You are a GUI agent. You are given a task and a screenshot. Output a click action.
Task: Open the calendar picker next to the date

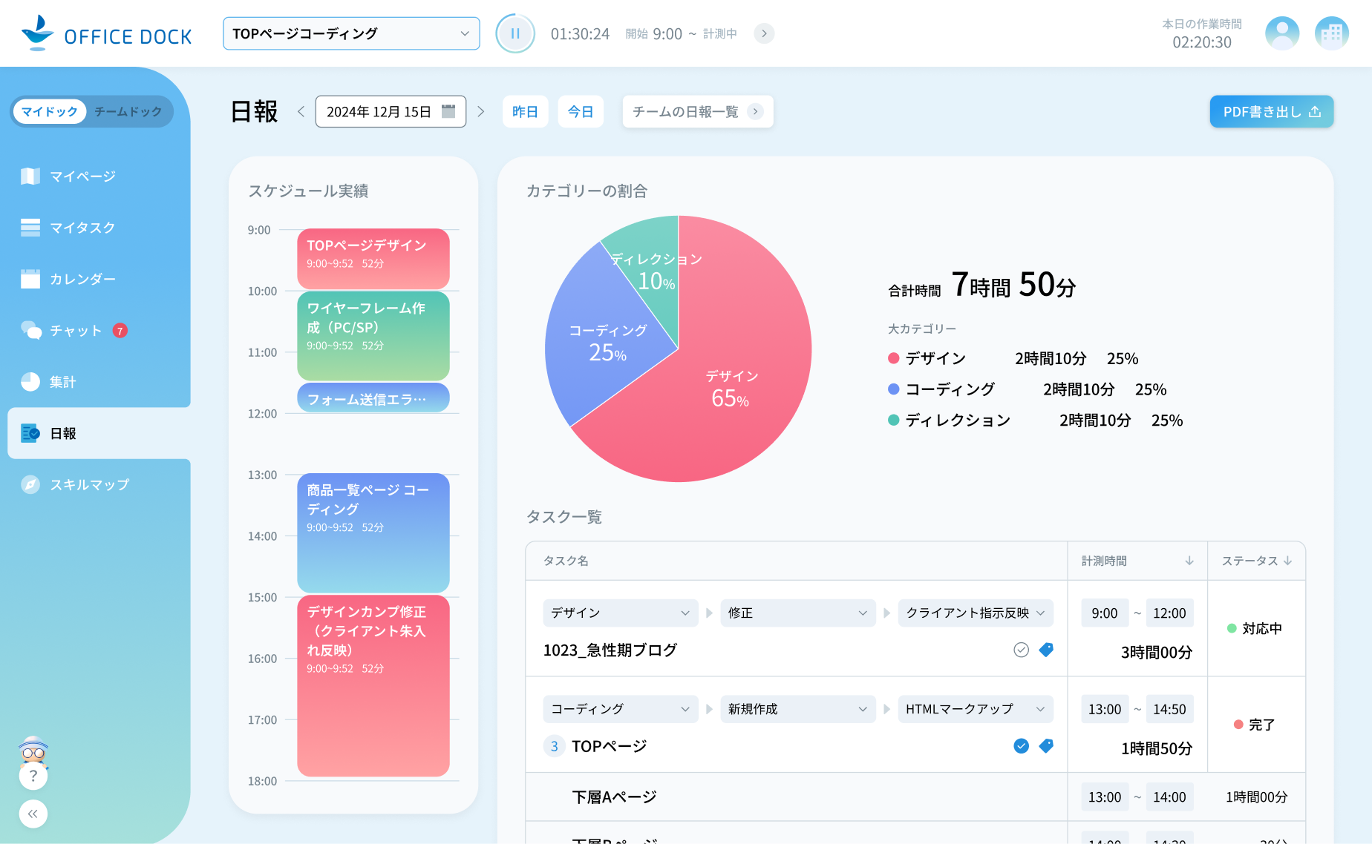coord(450,111)
